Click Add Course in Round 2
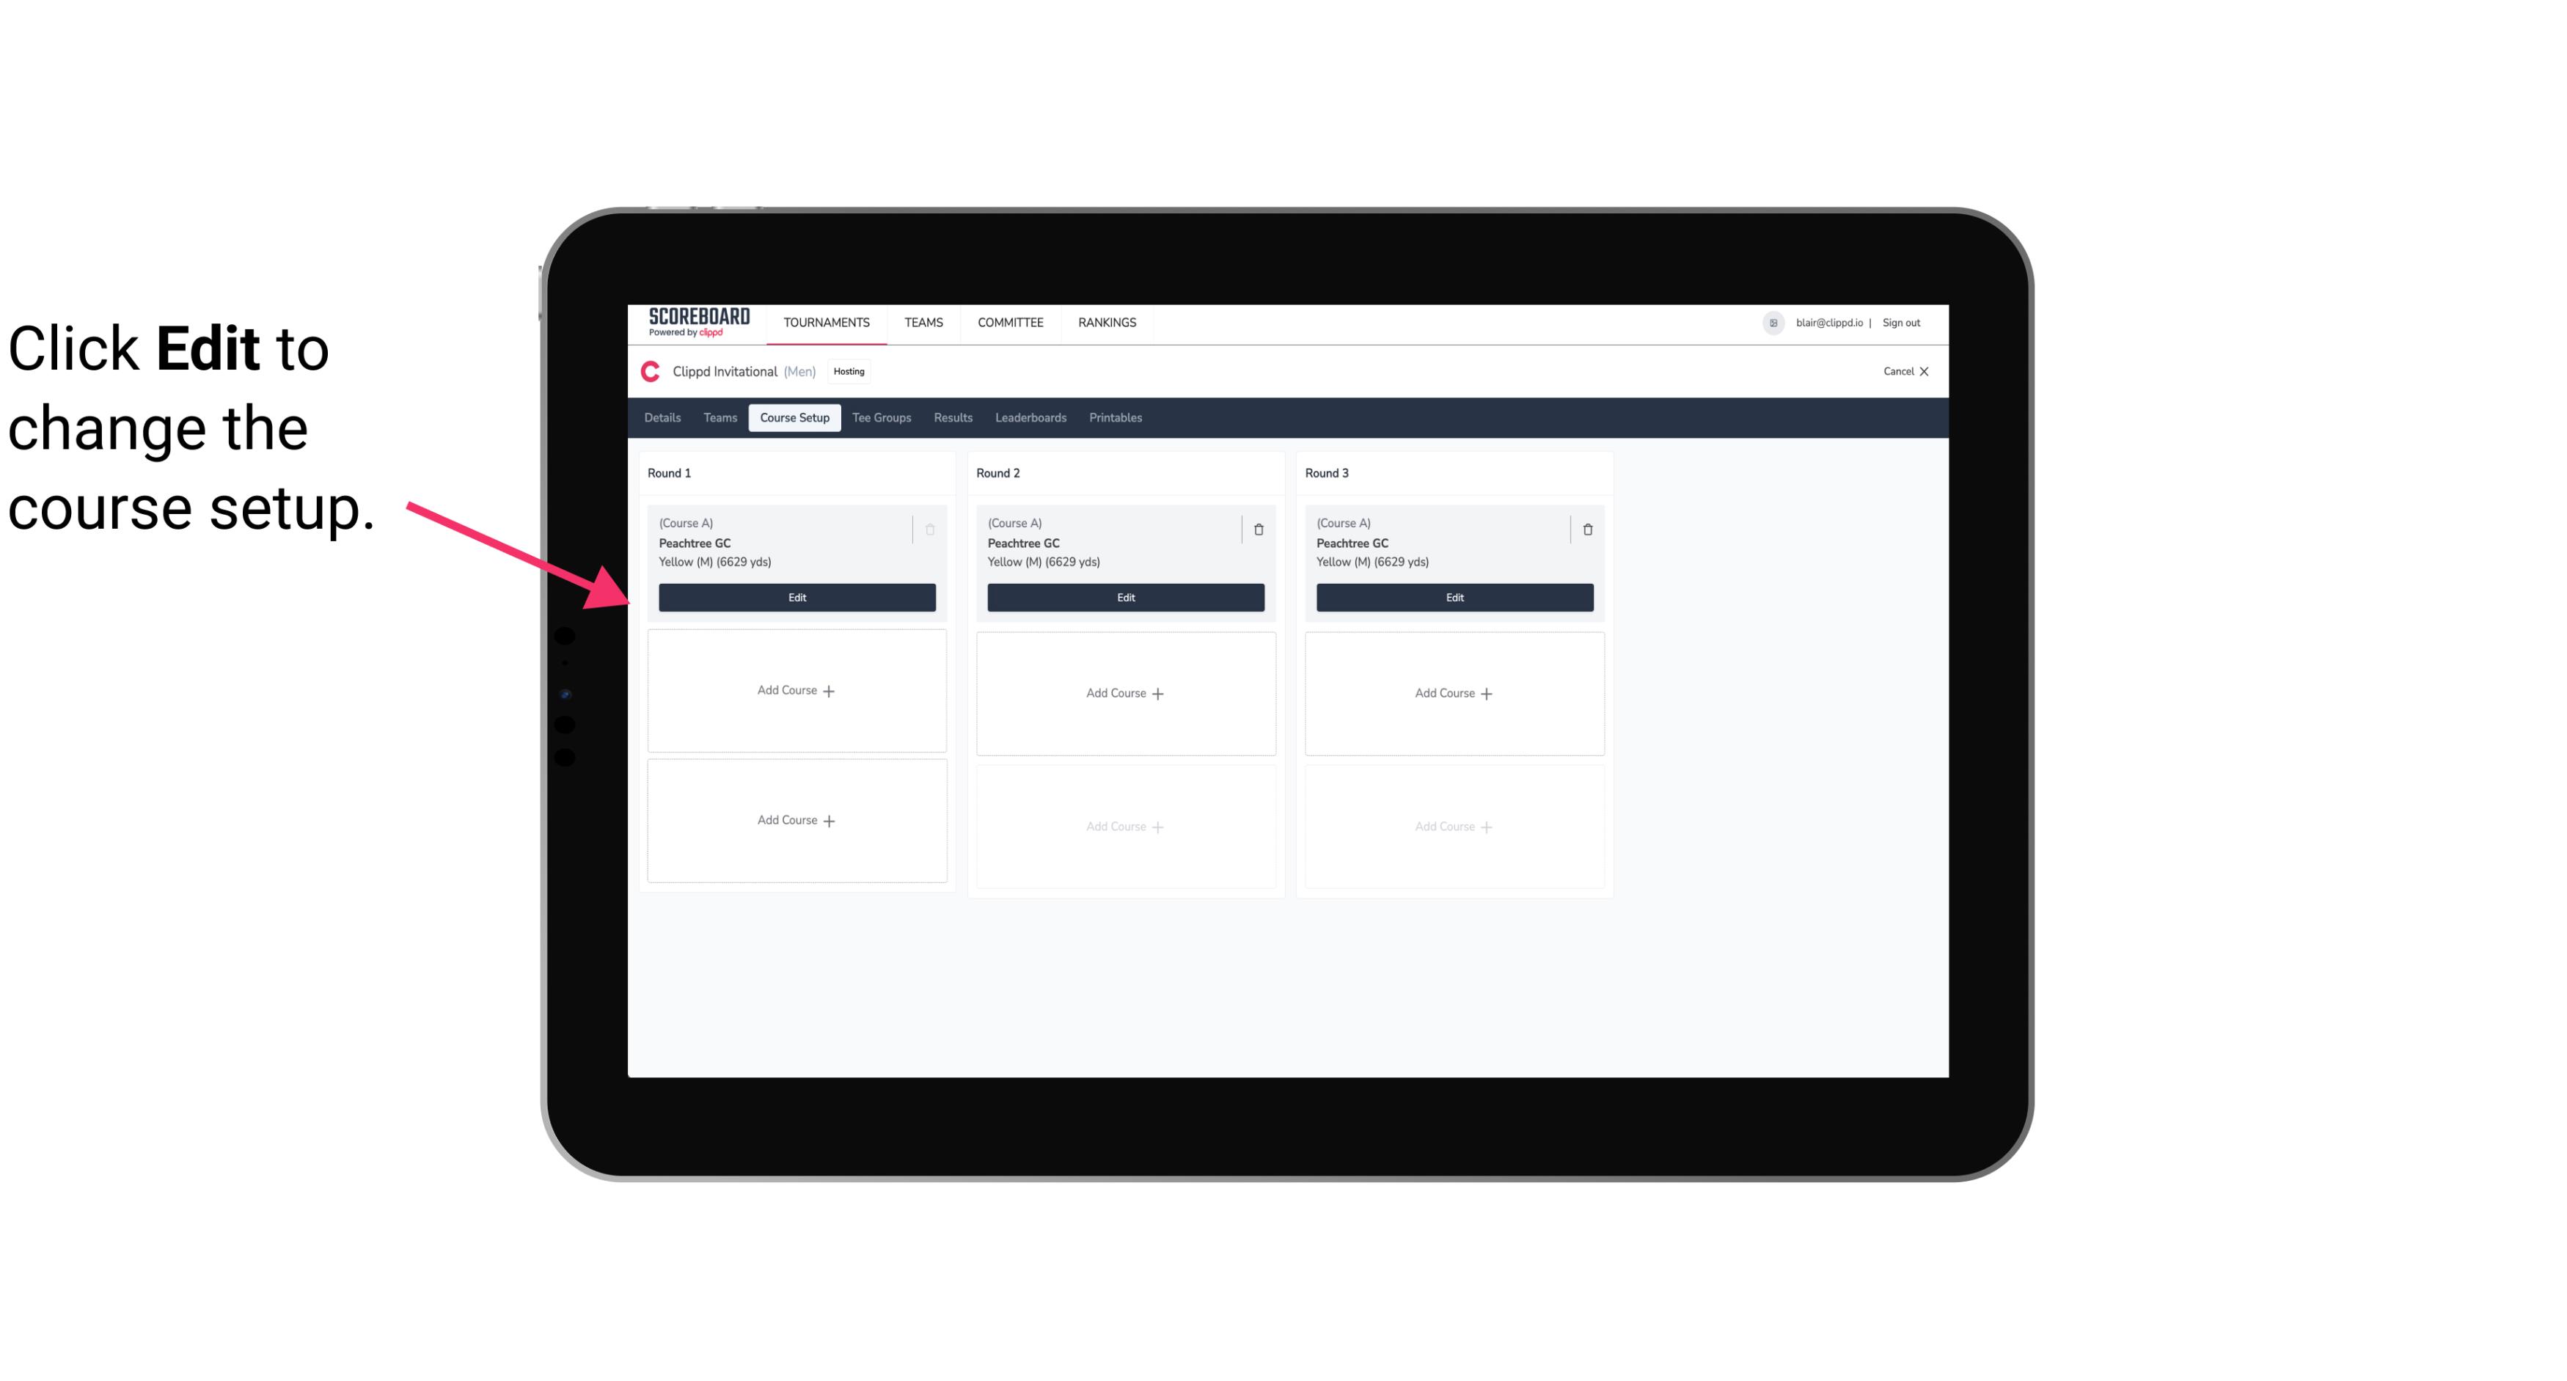The width and height of the screenshot is (2567, 1381). click(1124, 692)
